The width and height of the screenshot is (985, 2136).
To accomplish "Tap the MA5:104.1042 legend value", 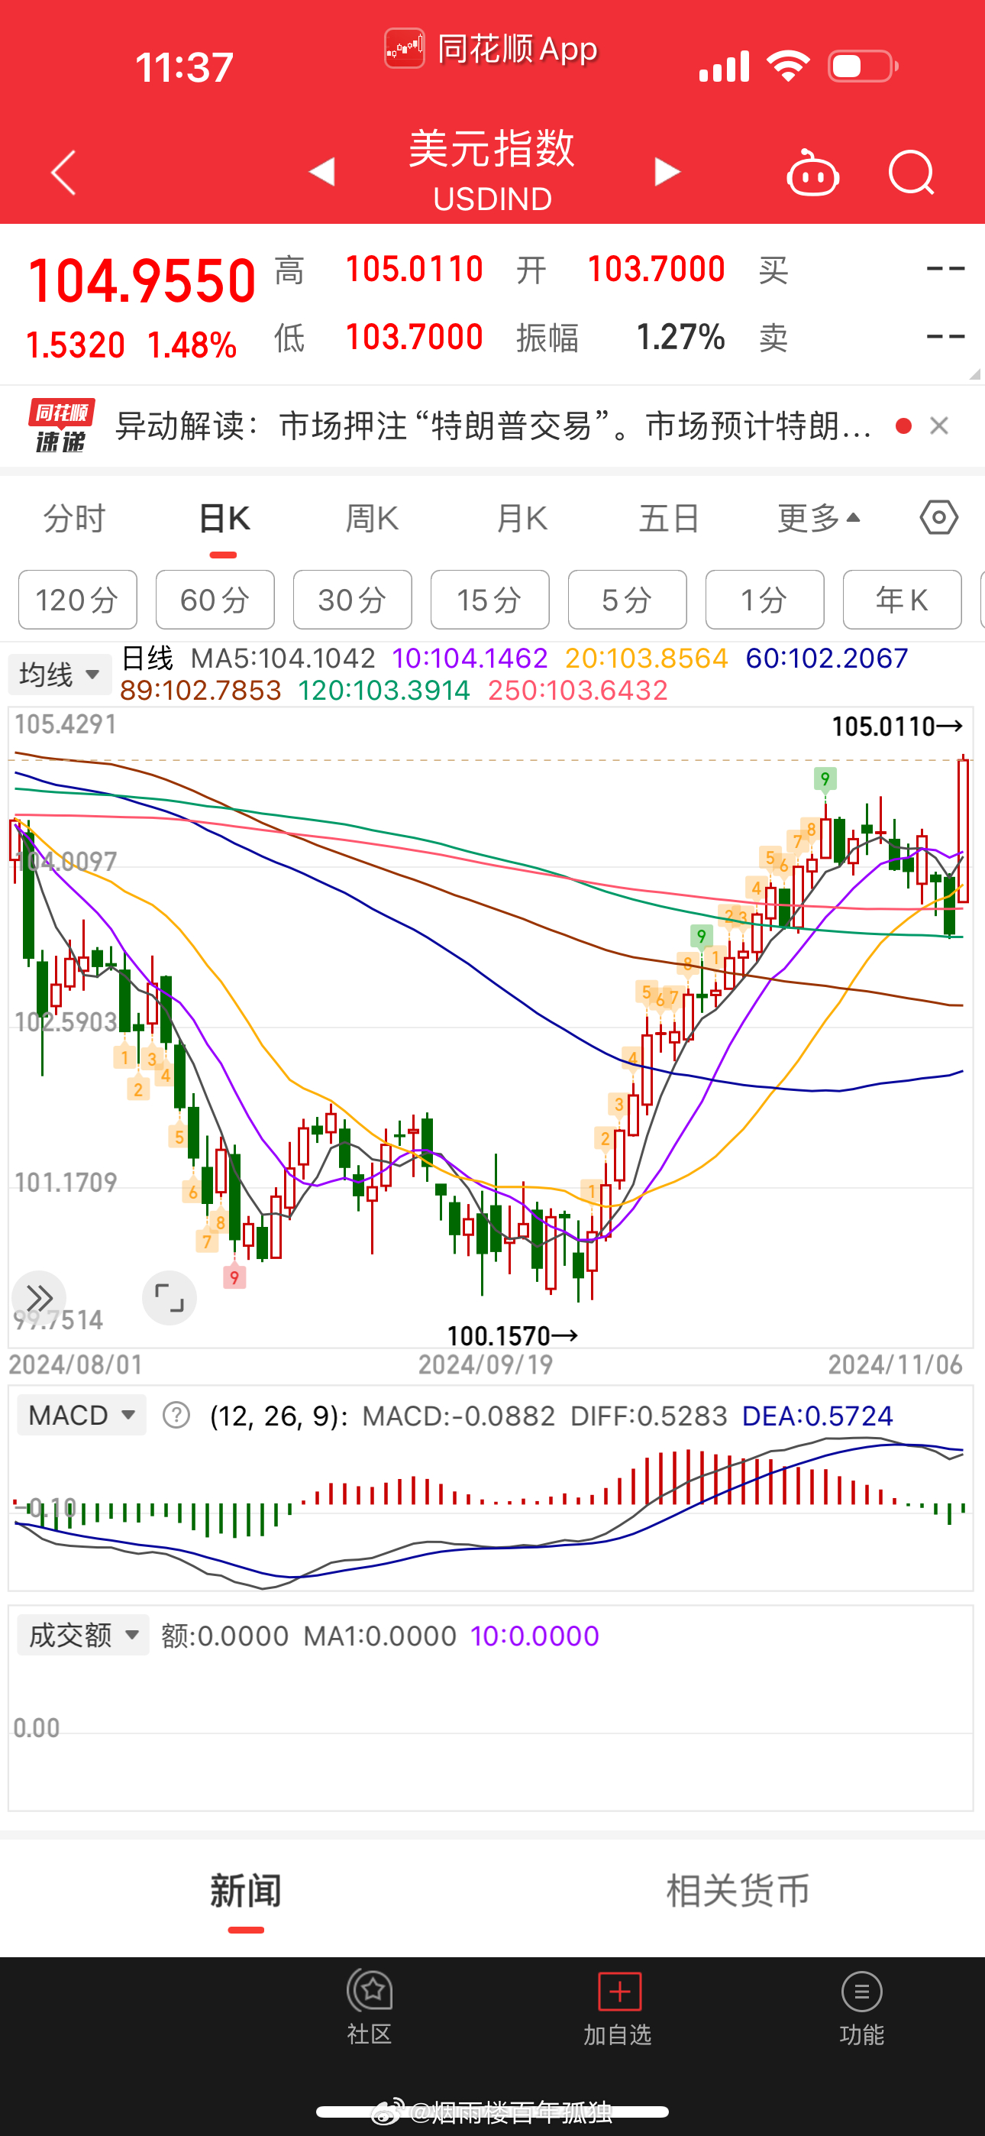I will click(x=283, y=659).
